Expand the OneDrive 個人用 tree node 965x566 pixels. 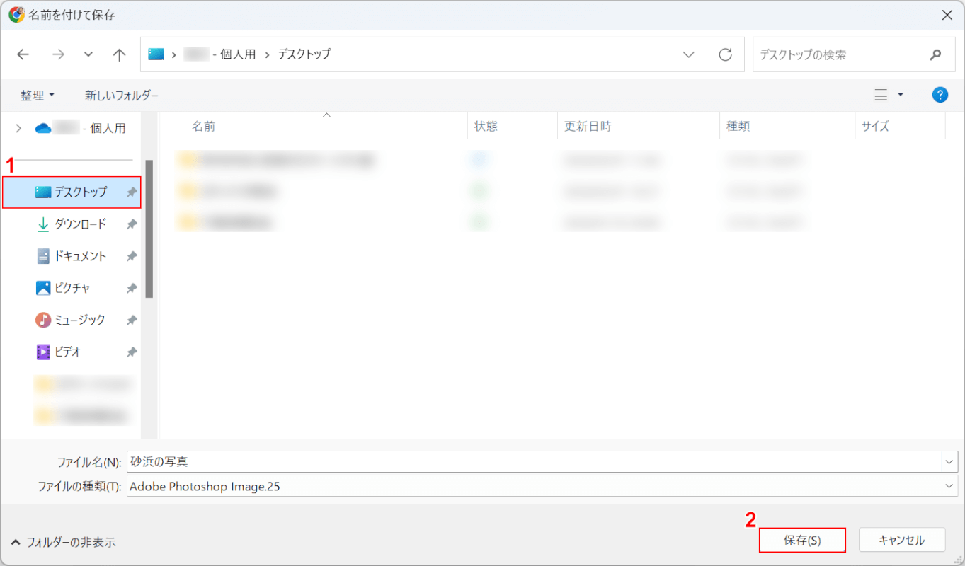pos(18,128)
